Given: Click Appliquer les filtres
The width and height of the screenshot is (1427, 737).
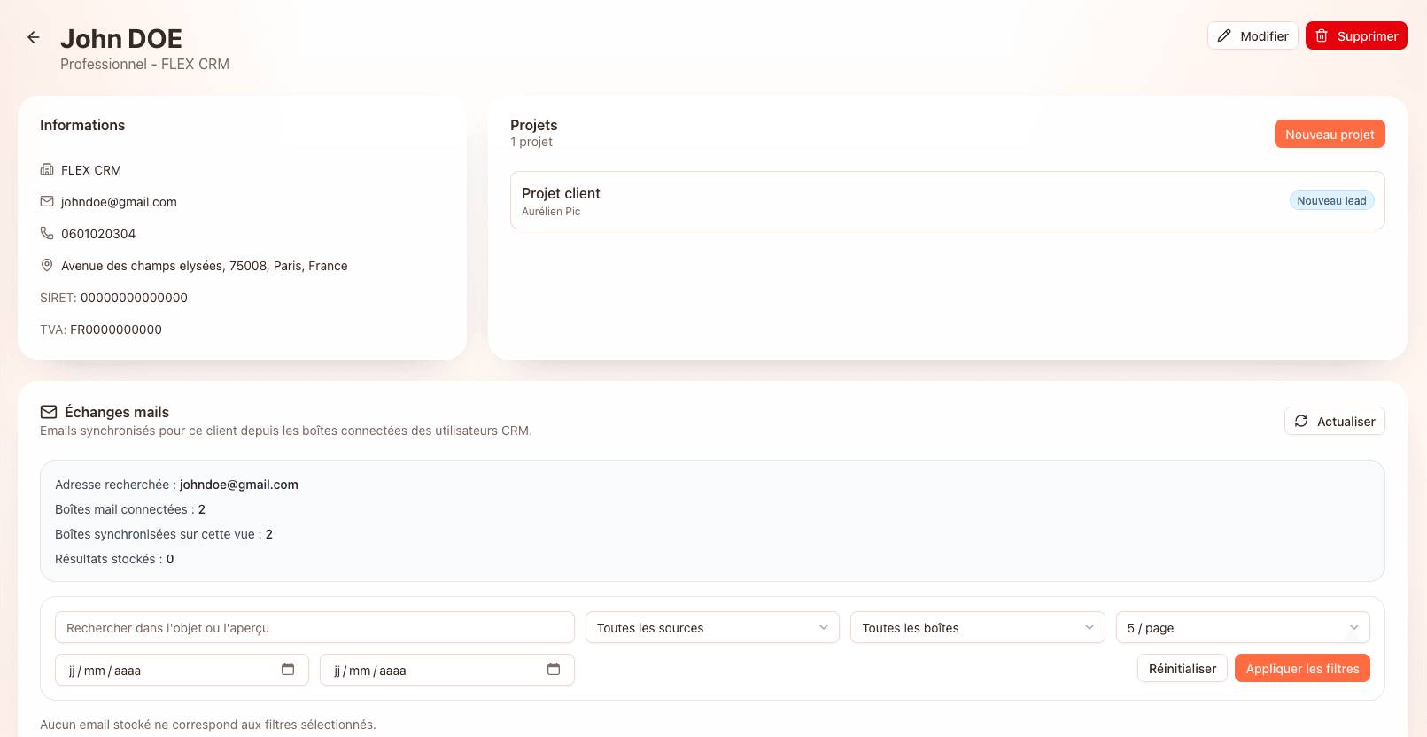Looking at the screenshot, I should pyautogui.click(x=1302, y=668).
